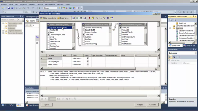
Task: Click the sort descending Z-A icon
Action: (100, 18)
